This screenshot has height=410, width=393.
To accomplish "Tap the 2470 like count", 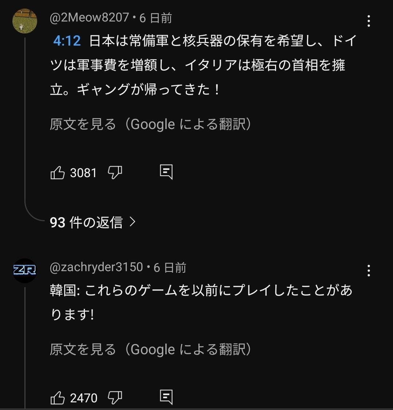I will coord(84,398).
